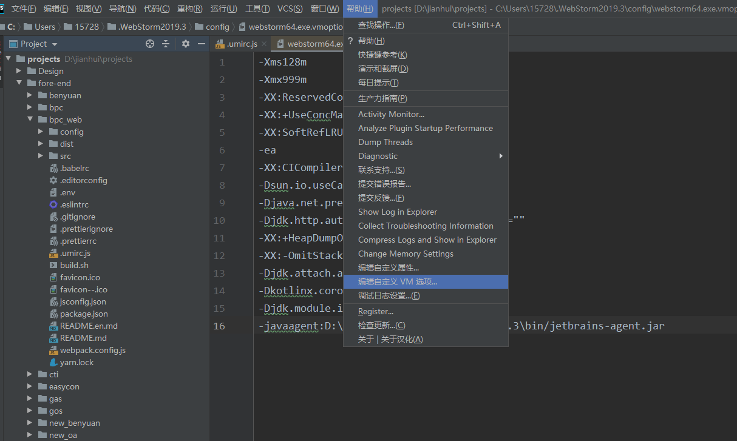The height and width of the screenshot is (441, 737).
Task: Expand the dist folder
Action: [x=41, y=144]
